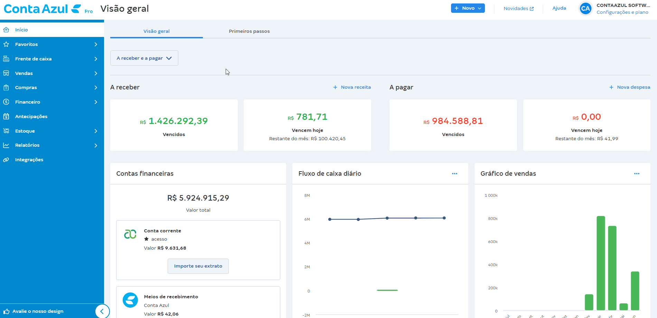This screenshot has height=318, width=657.
Task: Click the CA account avatar
Action: (585, 9)
